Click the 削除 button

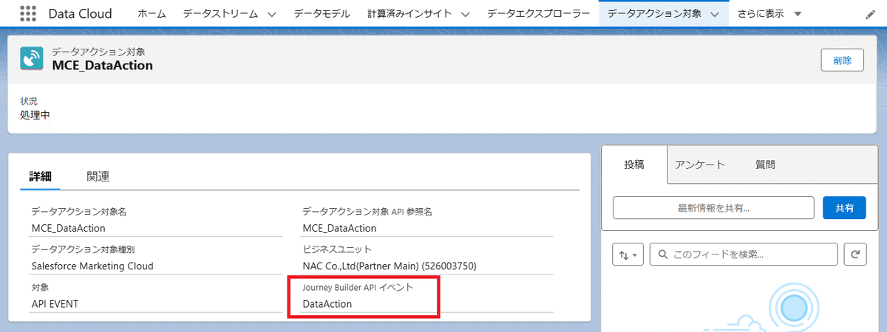pos(842,60)
